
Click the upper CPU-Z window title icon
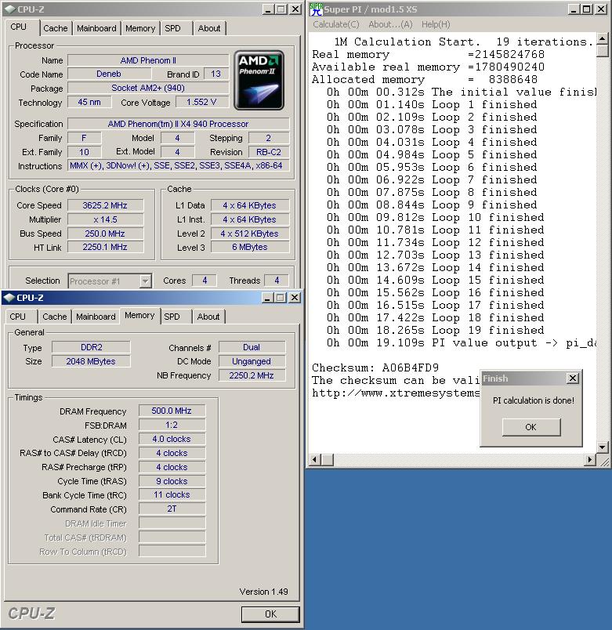tap(10, 9)
